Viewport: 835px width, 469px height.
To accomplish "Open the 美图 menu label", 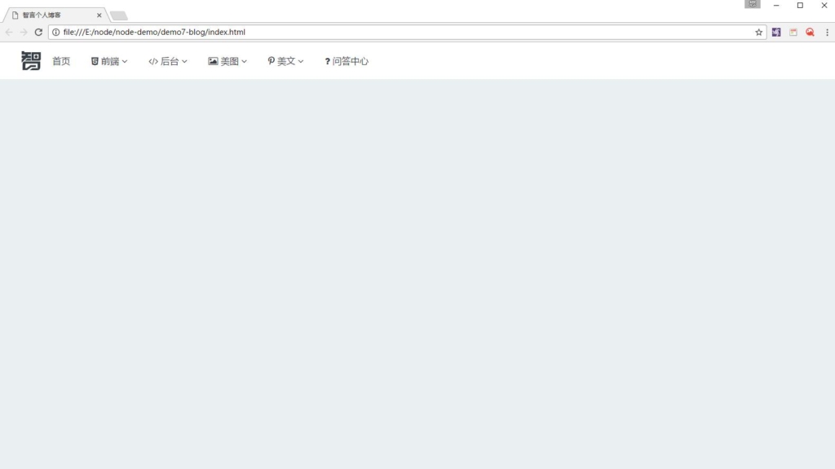I will [229, 61].
